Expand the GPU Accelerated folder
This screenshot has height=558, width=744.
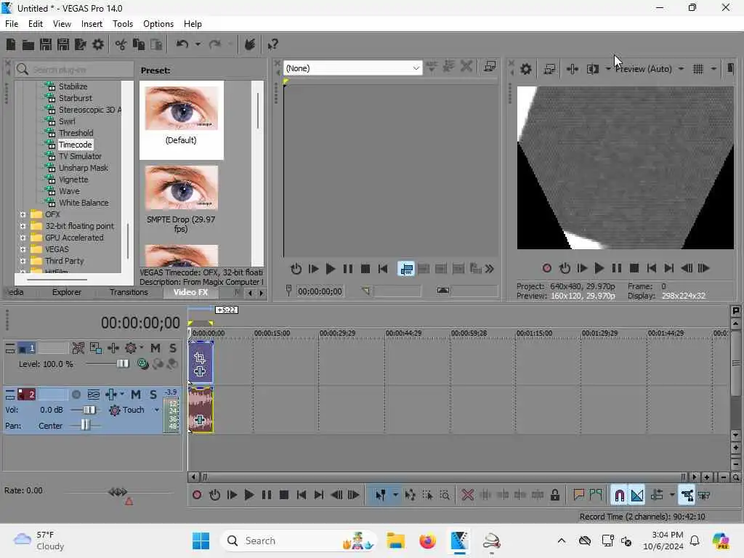pyautogui.click(x=23, y=238)
